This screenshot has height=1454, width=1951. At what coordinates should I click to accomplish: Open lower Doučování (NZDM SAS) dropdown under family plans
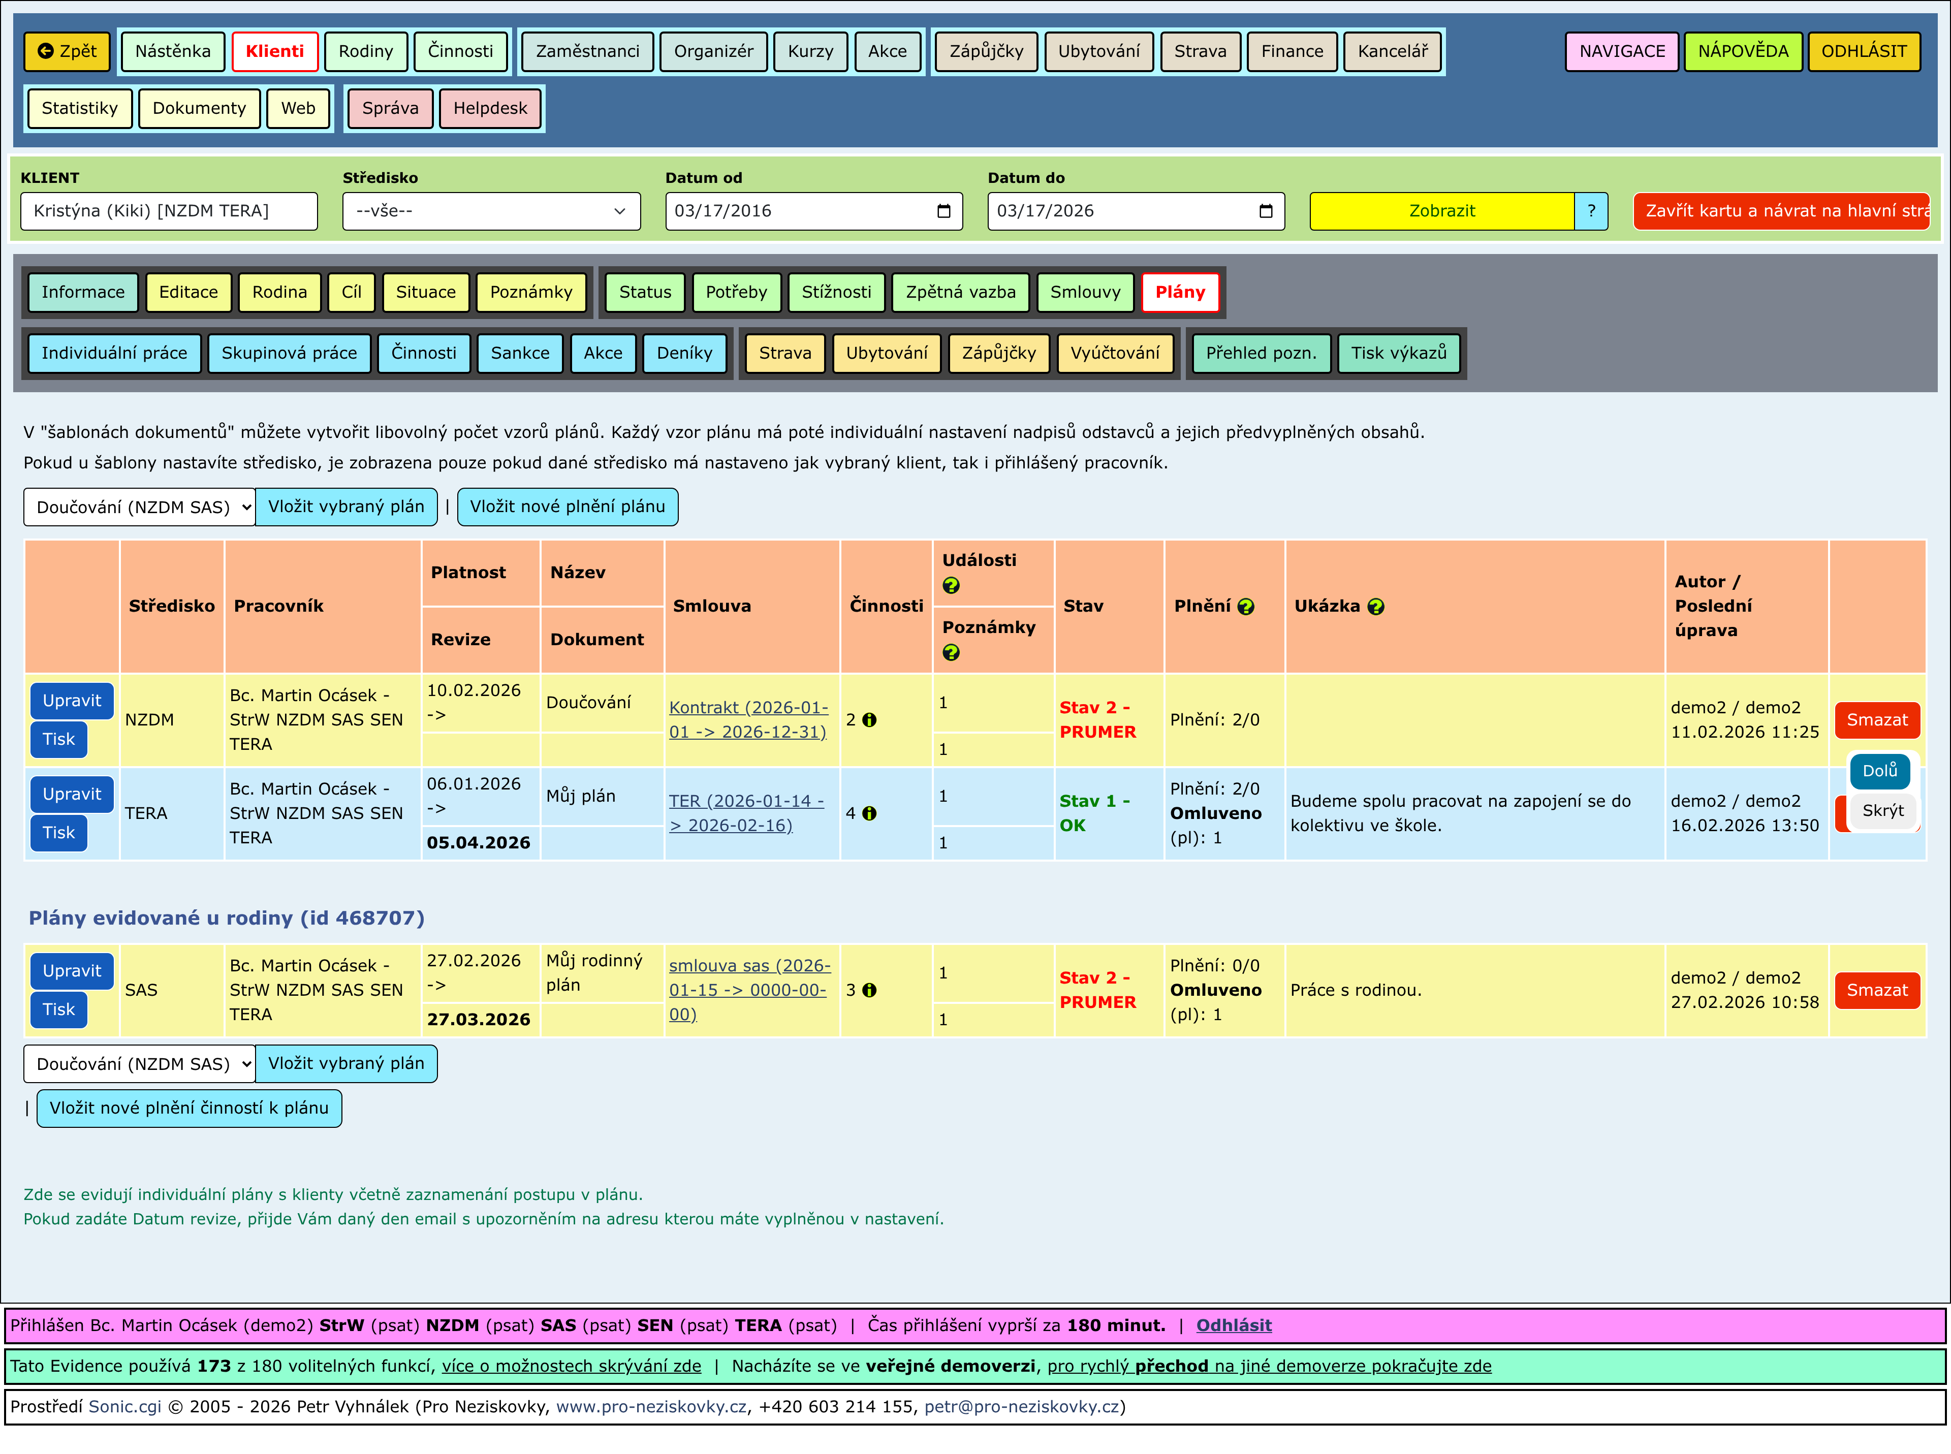[x=139, y=1064]
